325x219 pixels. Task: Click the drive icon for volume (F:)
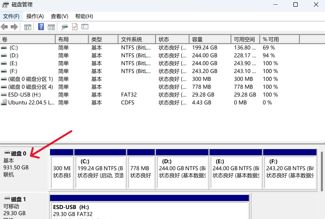pos(4,71)
